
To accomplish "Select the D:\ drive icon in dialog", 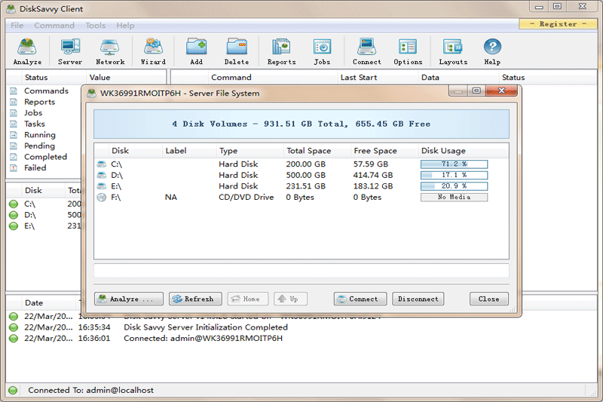I will (102, 176).
